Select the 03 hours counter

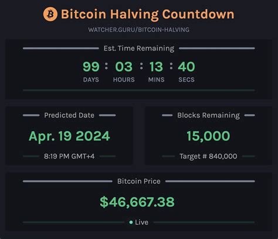(x=124, y=67)
